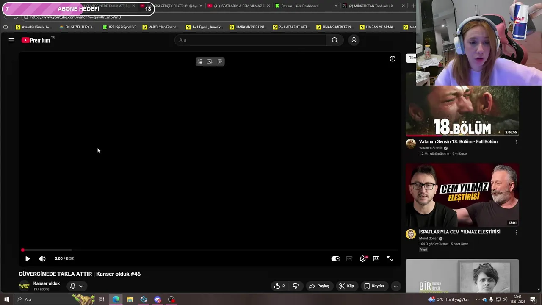Start voice search with microphone icon
542x305 pixels.
tap(354, 40)
